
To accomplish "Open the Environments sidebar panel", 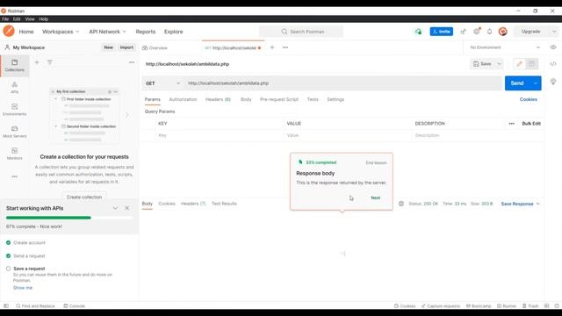I will [14, 110].
